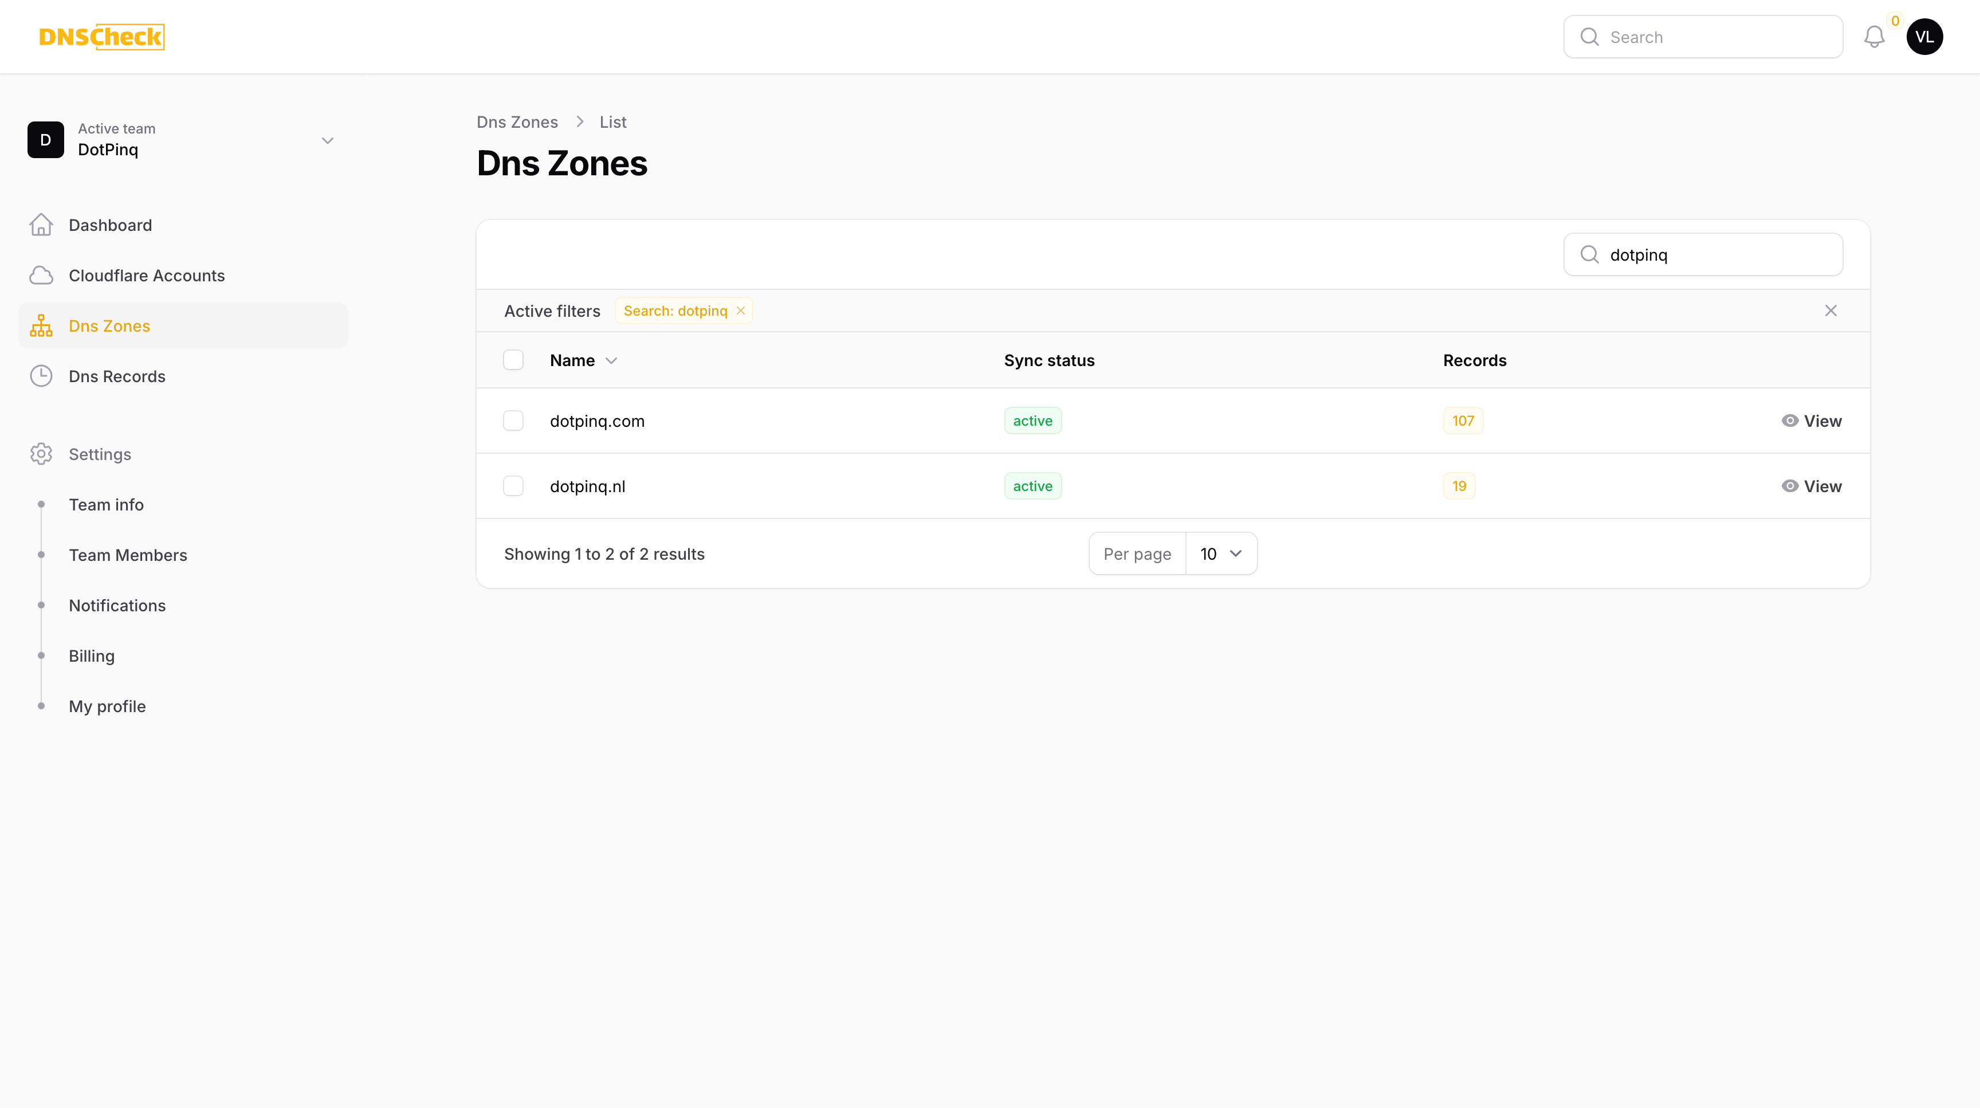Open Settings via the gear icon
This screenshot has height=1108, width=1980.
coord(41,454)
